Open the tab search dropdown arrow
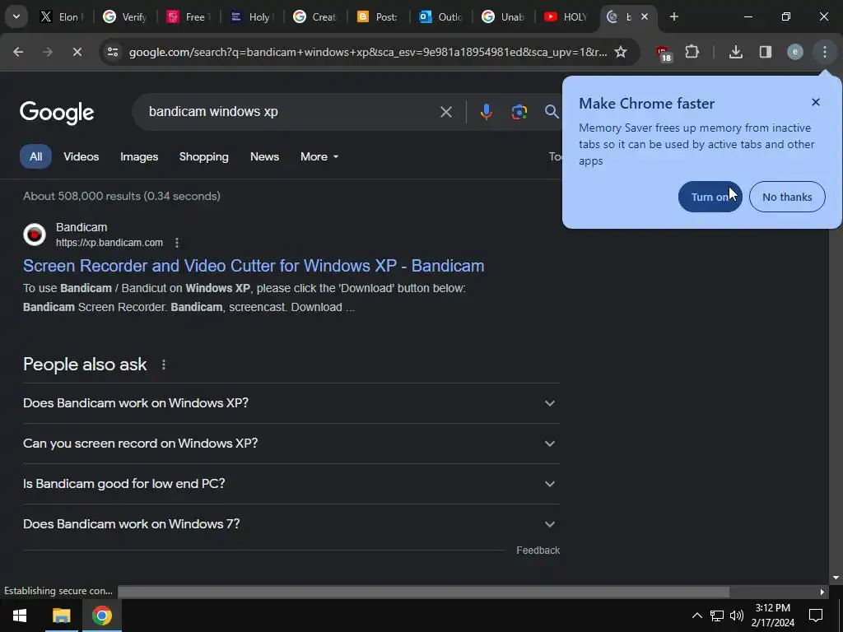843x632 pixels. pos(16,16)
